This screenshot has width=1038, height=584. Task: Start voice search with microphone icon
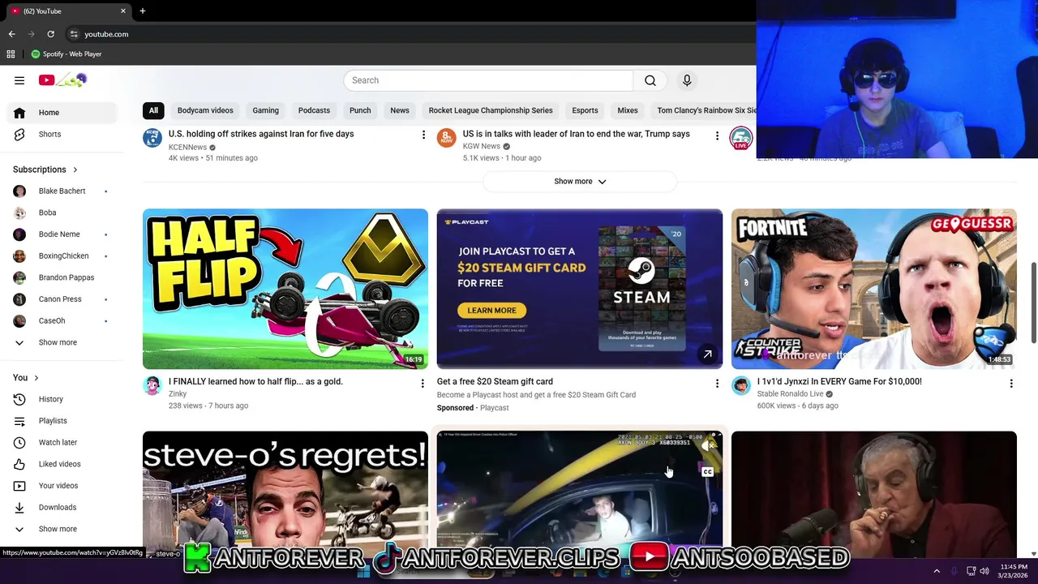tap(687, 80)
